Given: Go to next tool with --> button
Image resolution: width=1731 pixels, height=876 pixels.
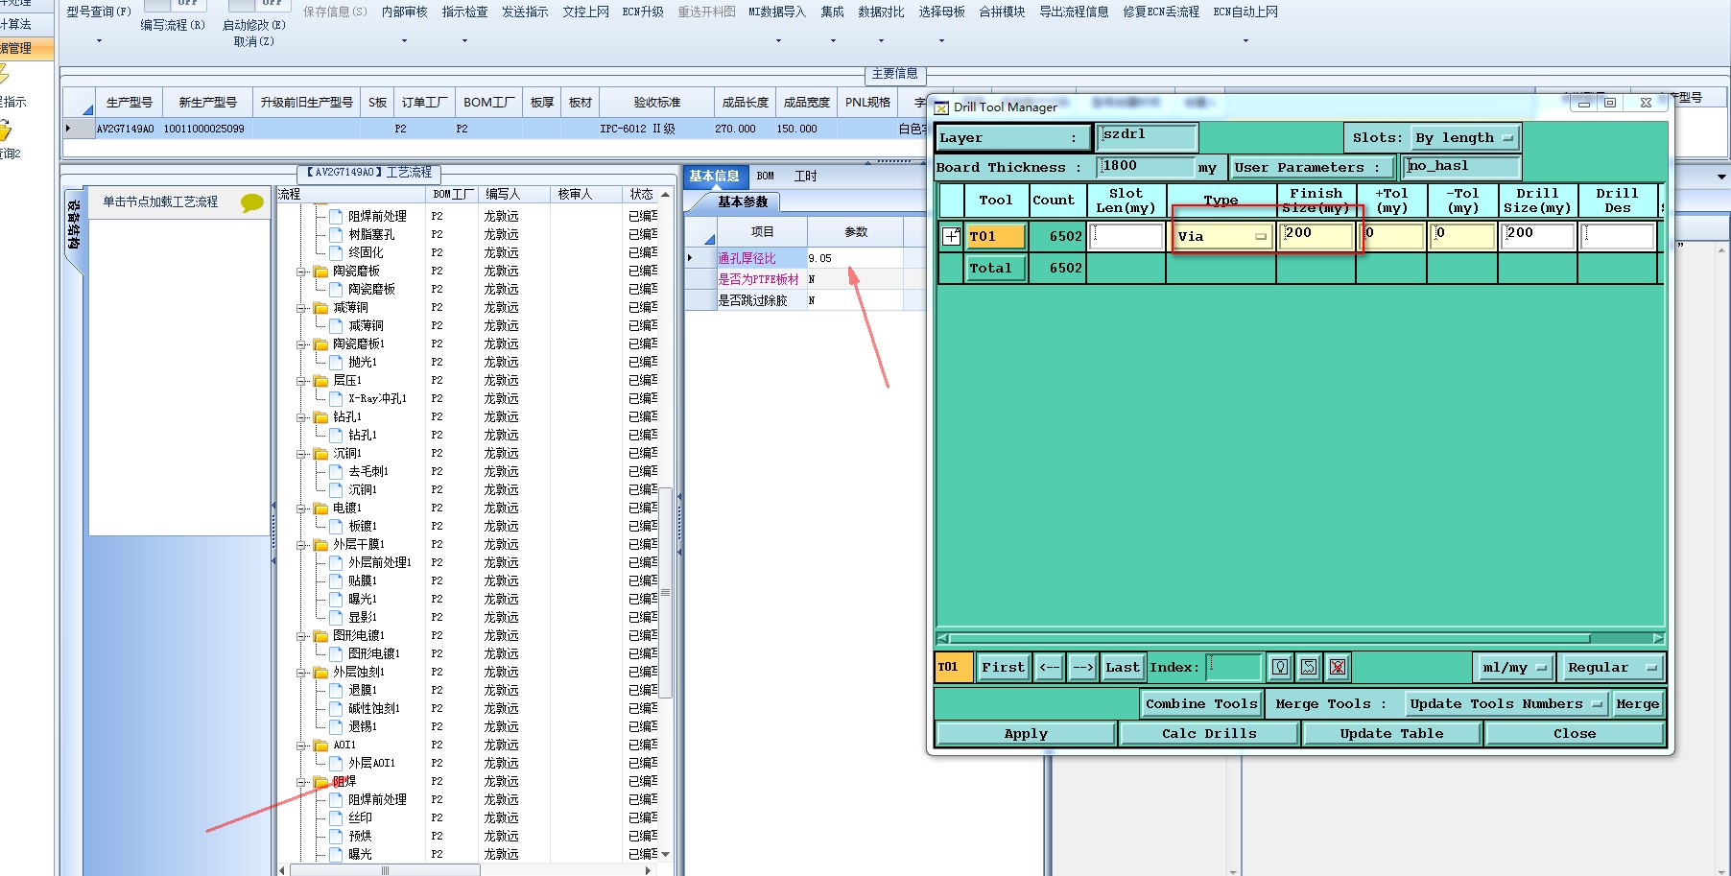Looking at the screenshot, I should point(1082,667).
